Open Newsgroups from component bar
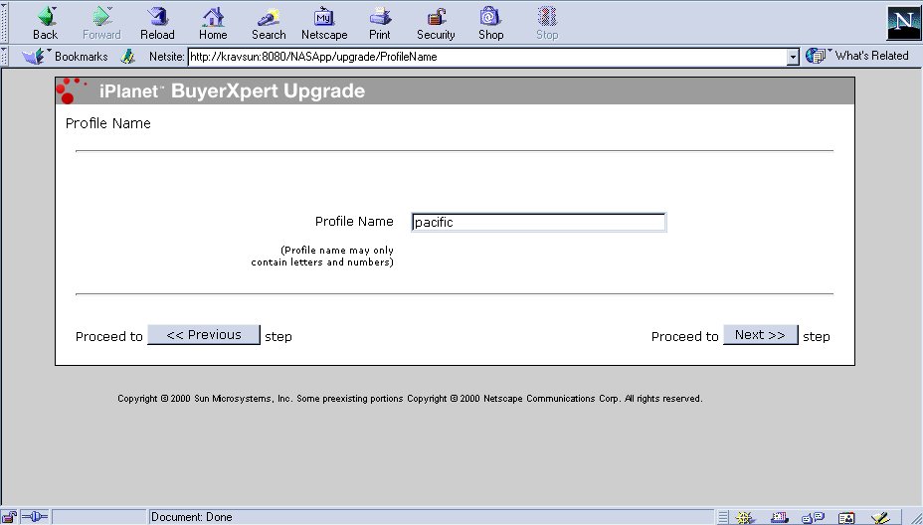 pyautogui.click(x=813, y=518)
